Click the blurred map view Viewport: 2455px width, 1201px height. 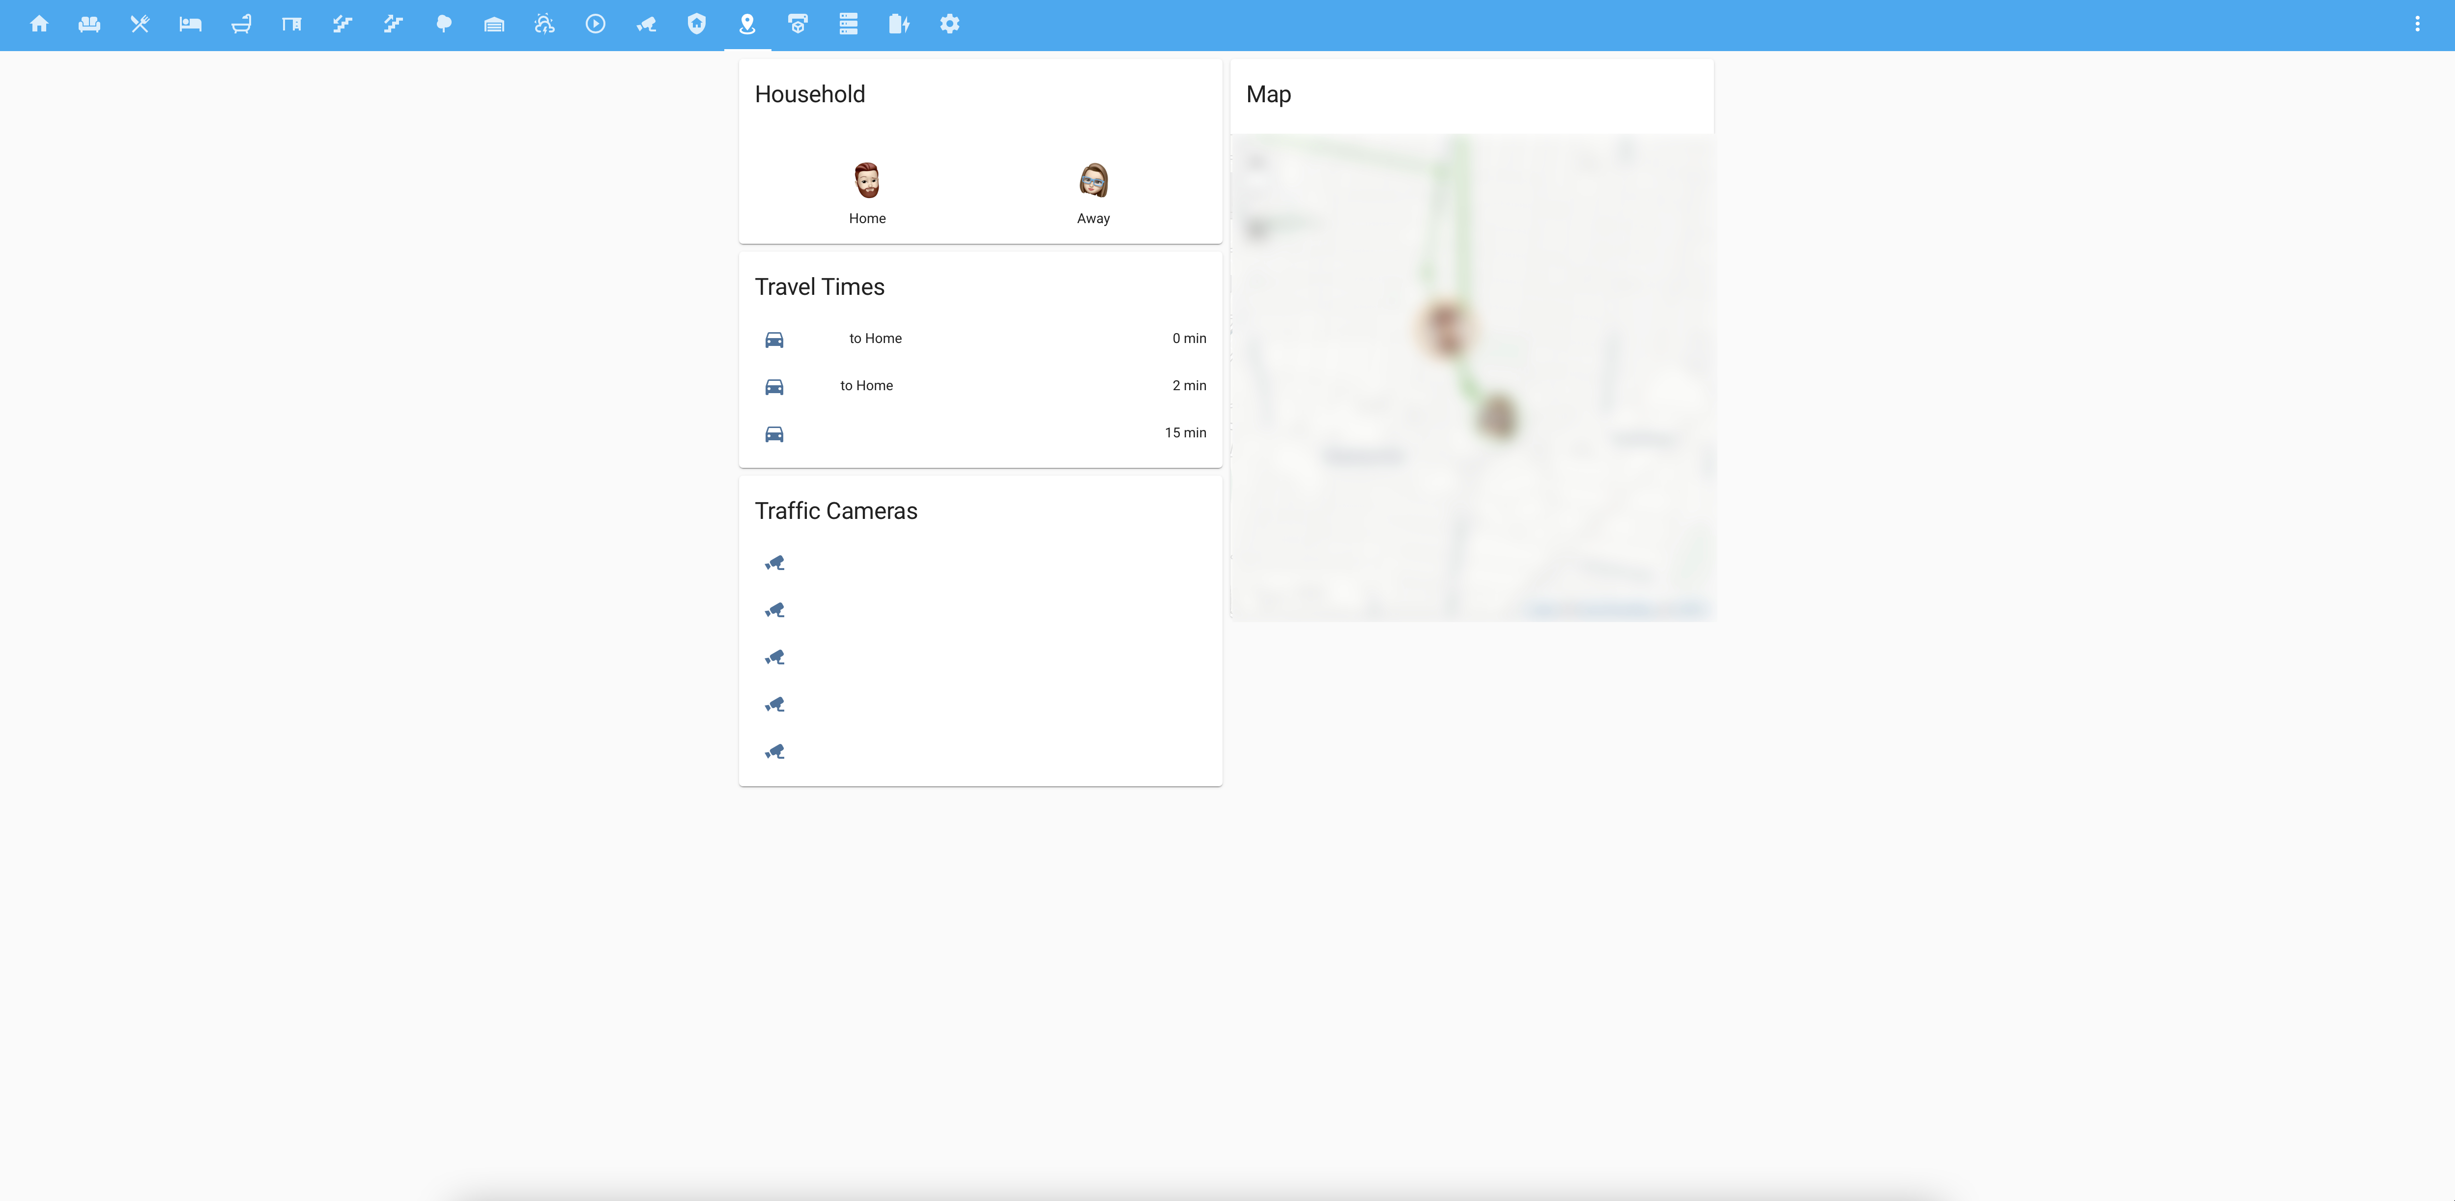1472,377
